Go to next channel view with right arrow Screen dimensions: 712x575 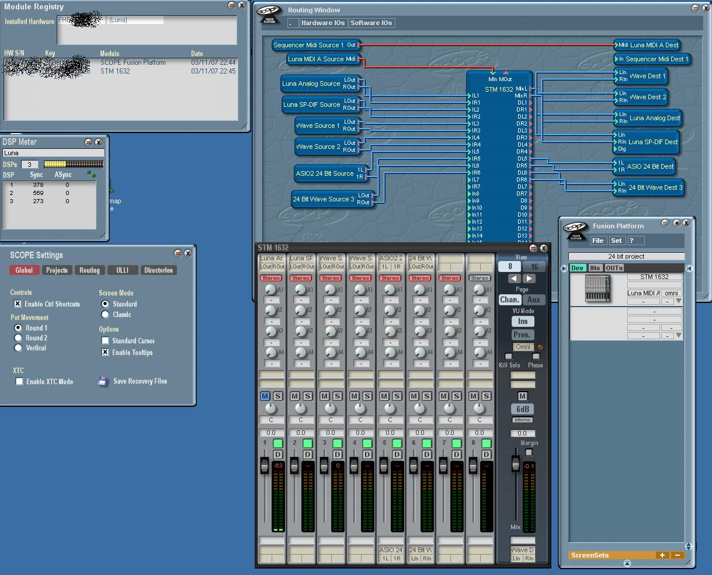pyautogui.click(x=529, y=278)
